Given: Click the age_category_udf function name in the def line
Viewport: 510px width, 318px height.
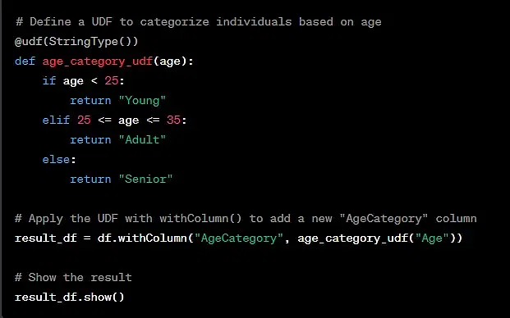Looking at the screenshot, I should (98, 61).
